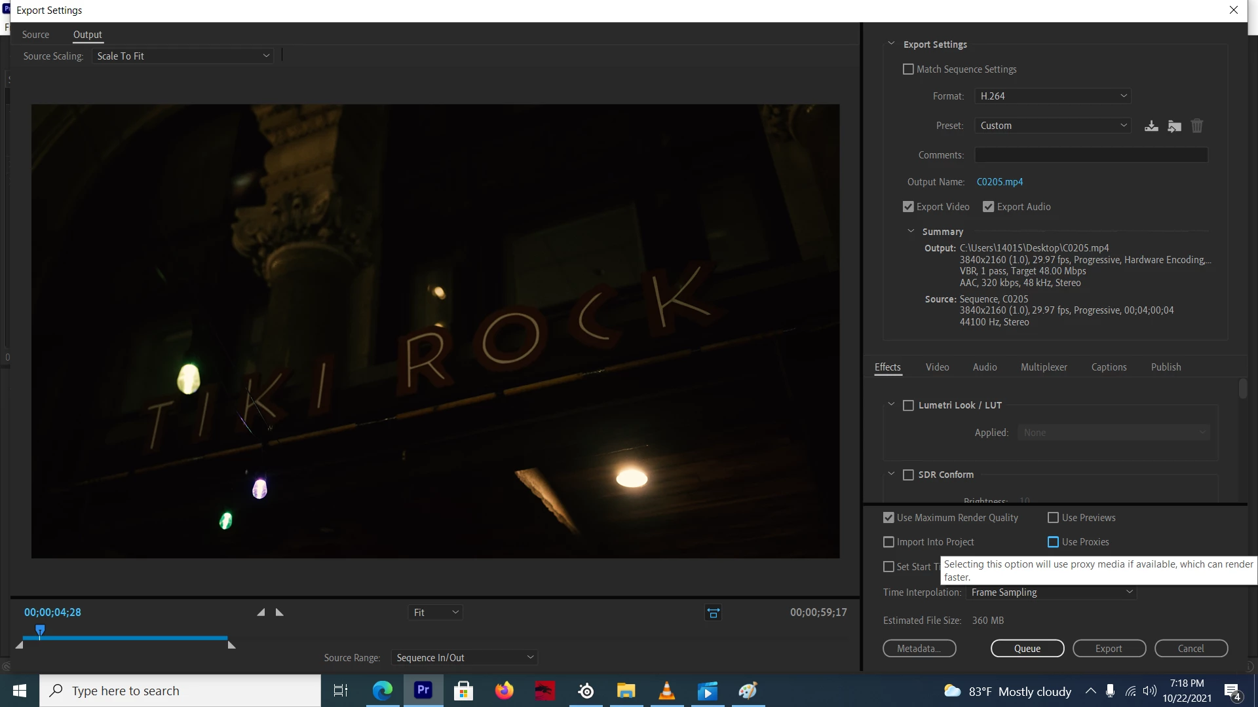
Task: Collapse the Summary section
Action: (911, 231)
